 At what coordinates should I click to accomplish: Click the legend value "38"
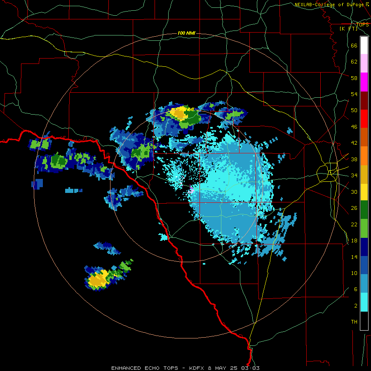[x=354, y=159]
